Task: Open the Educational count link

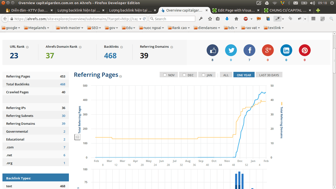Action: pyautogui.click(x=64, y=140)
